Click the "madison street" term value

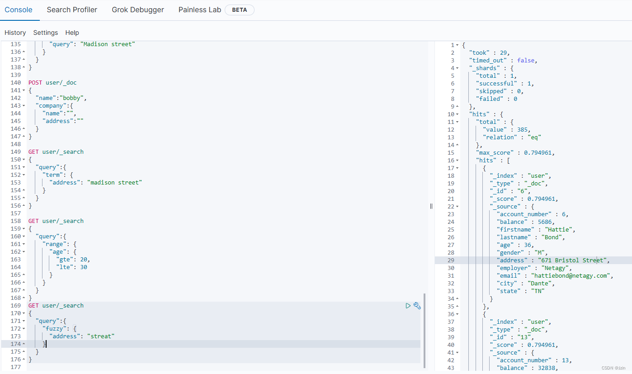[115, 183]
